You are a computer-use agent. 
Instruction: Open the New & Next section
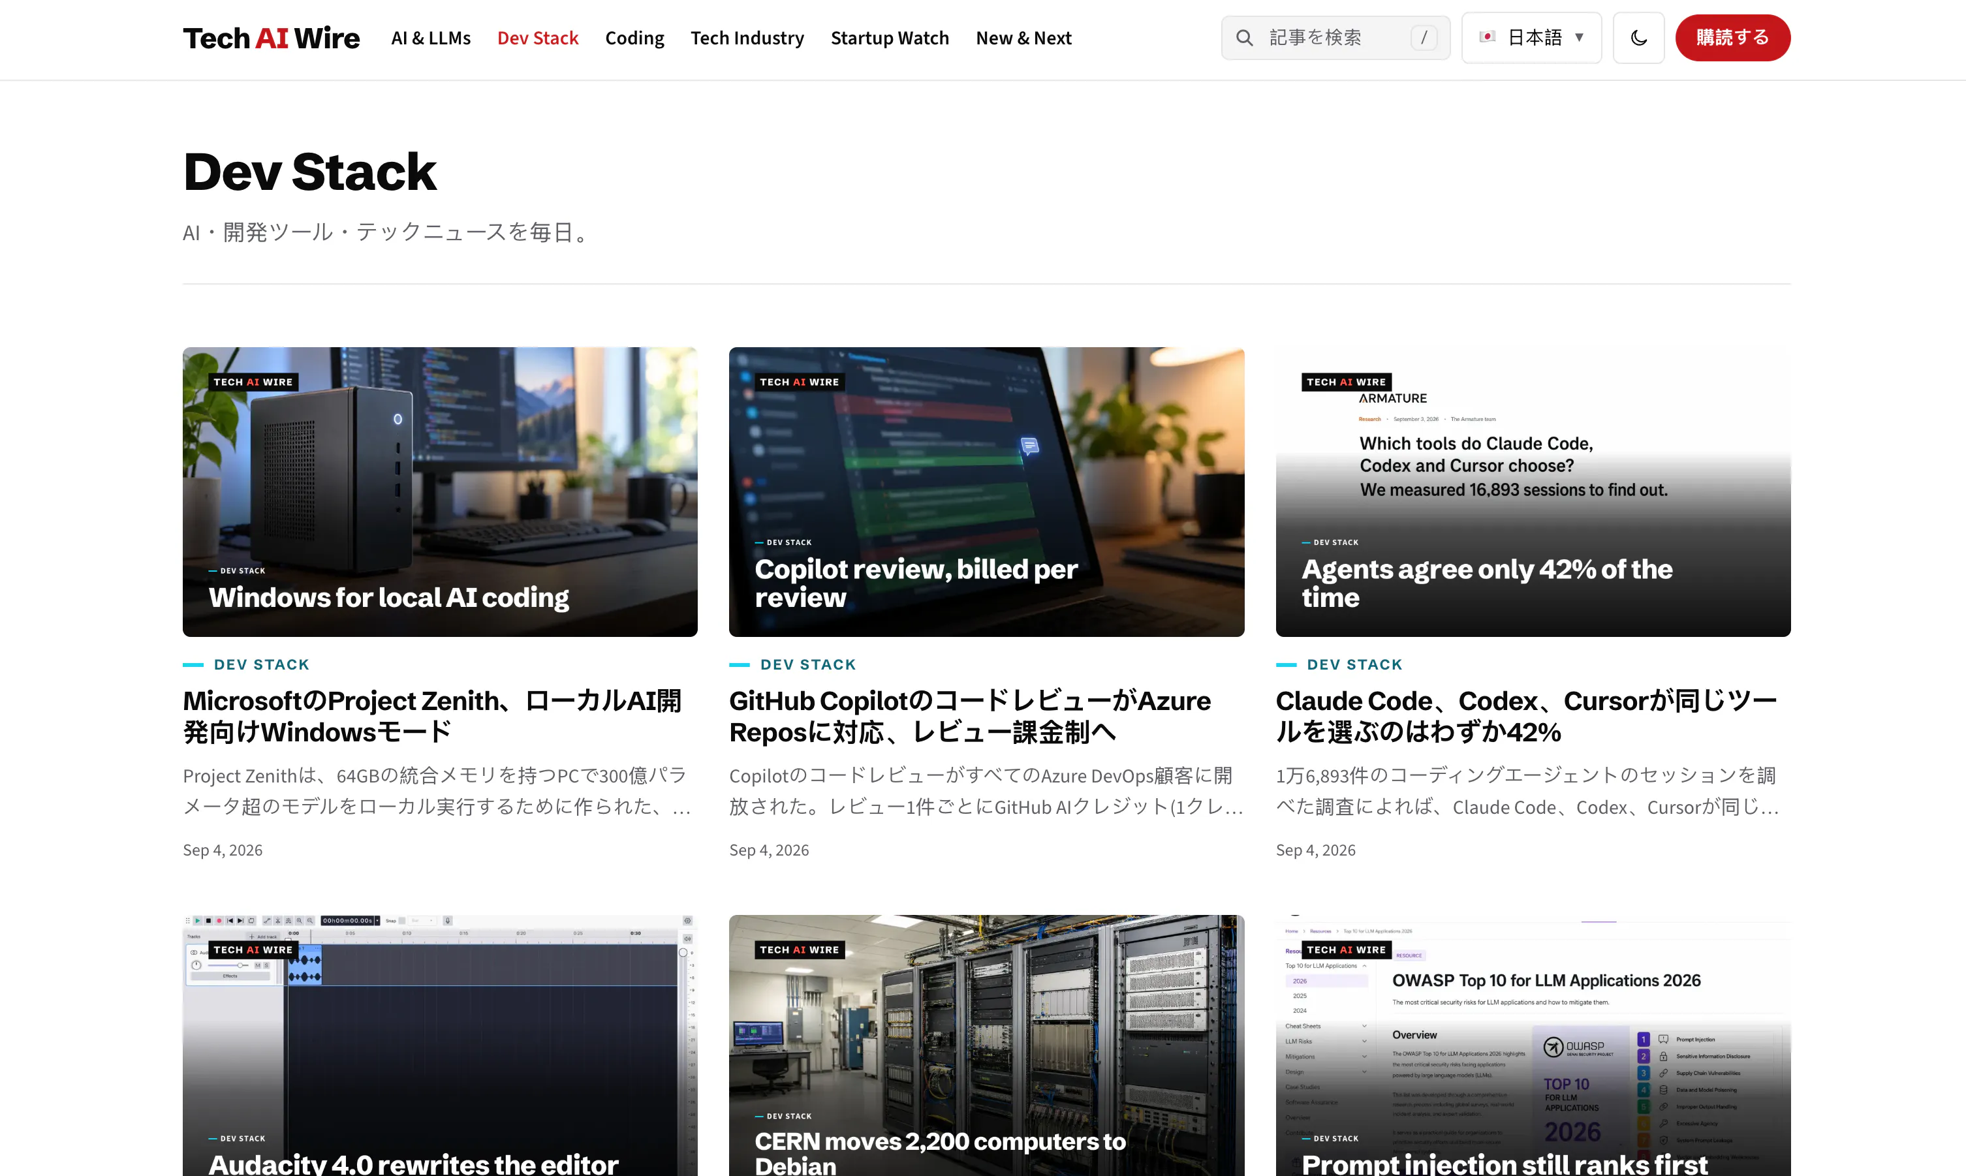click(x=1023, y=38)
